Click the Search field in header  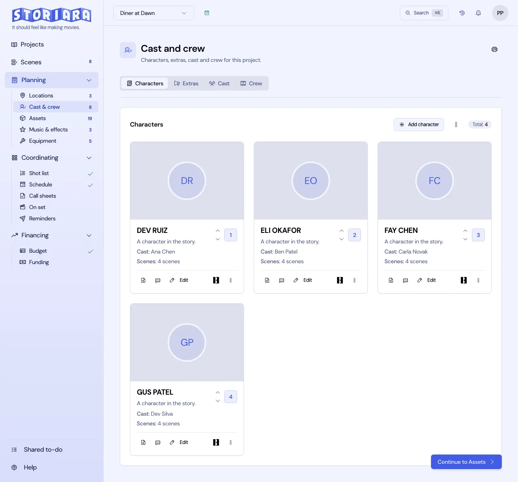tap(424, 13)
